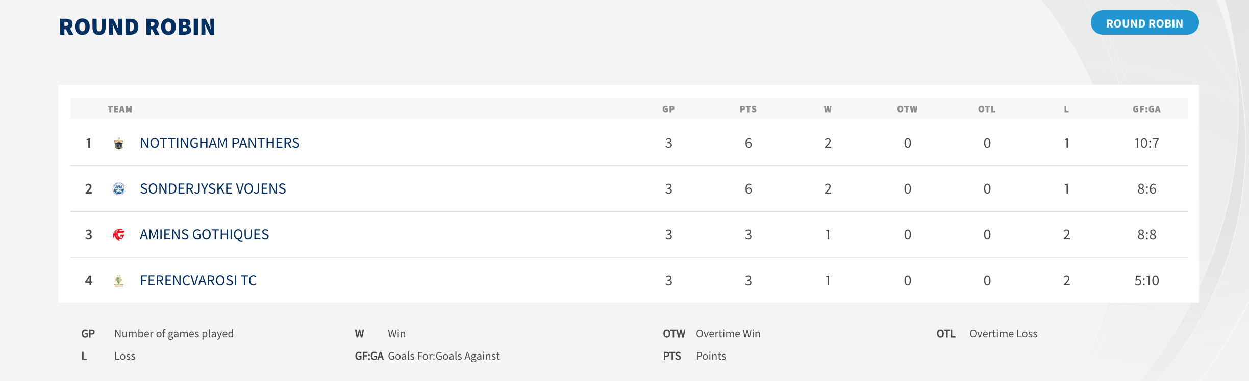Image resolution: width=1249 pixels, height=381 pixels.
Task: Click the OTW column header
Action: click(907, 109)
